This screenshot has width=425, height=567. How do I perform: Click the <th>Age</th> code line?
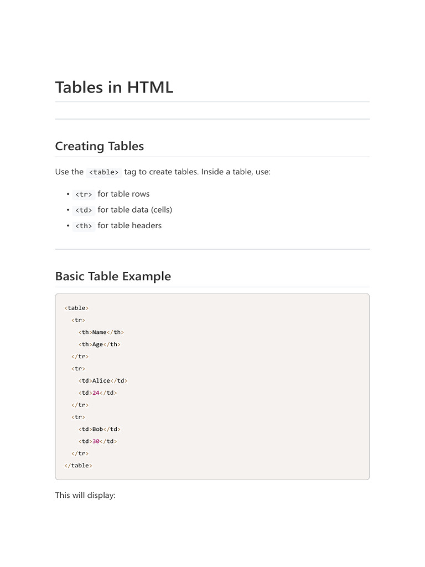click(99, 344)
